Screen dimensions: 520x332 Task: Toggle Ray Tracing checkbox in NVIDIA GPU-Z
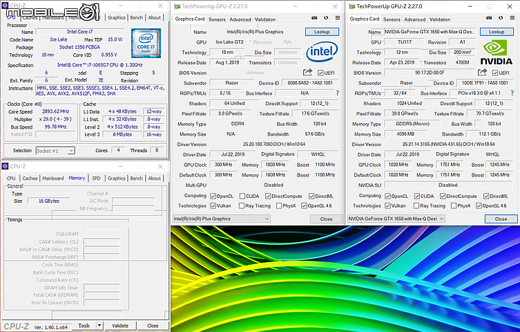416,206
